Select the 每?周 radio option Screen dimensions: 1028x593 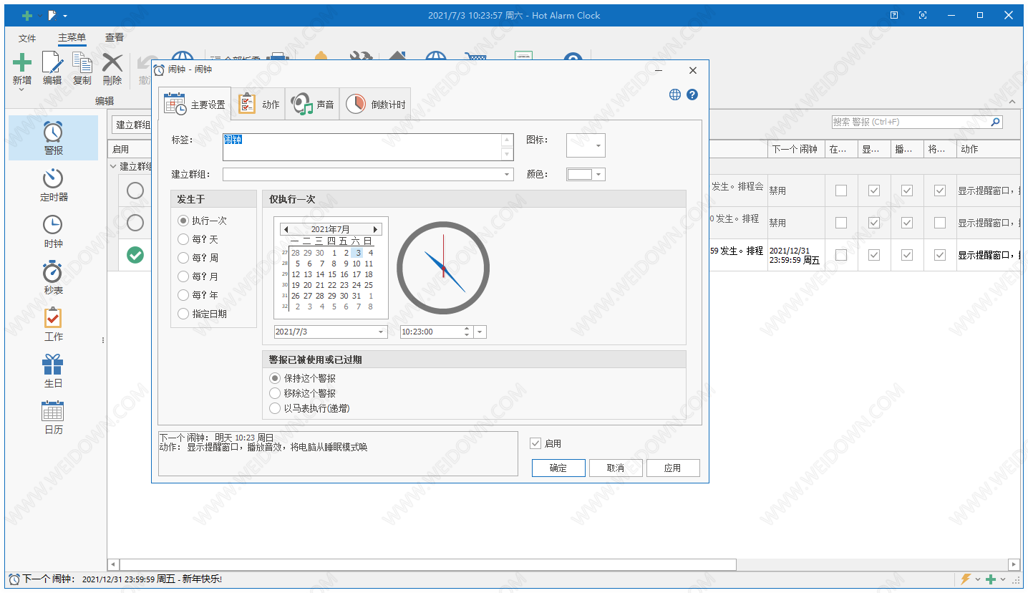point(198,258)
